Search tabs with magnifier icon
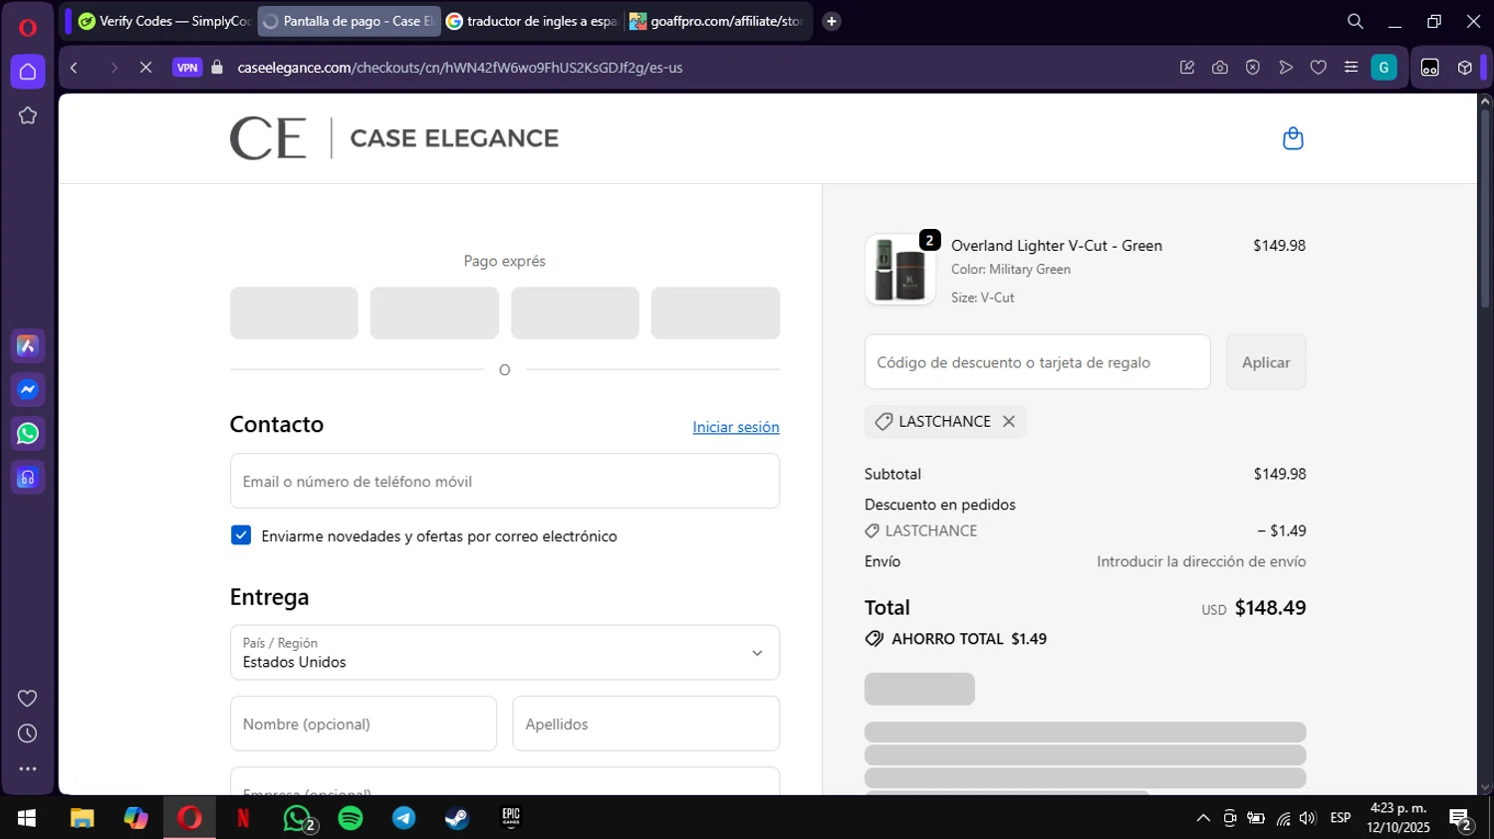 point(1355,21)
